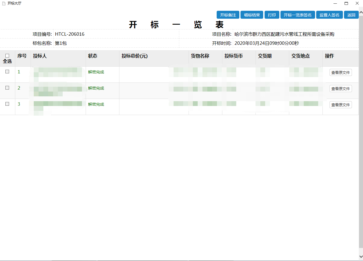This screenshot has width=363, height=261.
Task: Click 解密完成 status in row 1
Action: (96, 72)
